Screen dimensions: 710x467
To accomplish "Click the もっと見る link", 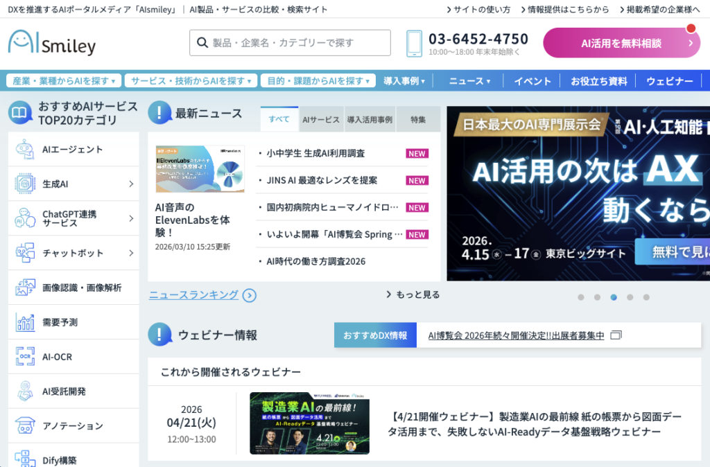I will [413, 294].
